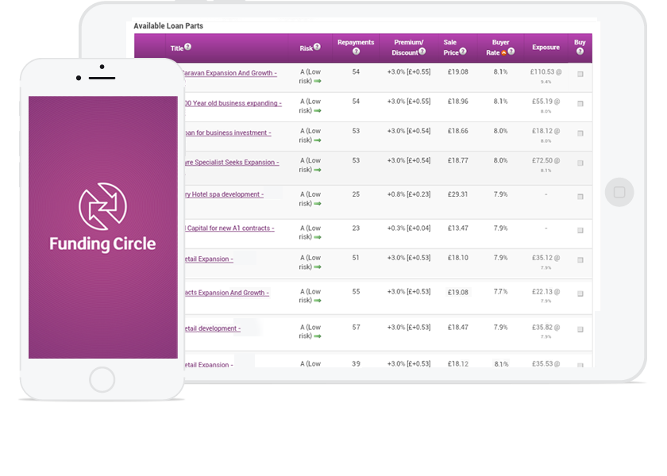Sort by the Premium/Discount column header

point(408,47)
